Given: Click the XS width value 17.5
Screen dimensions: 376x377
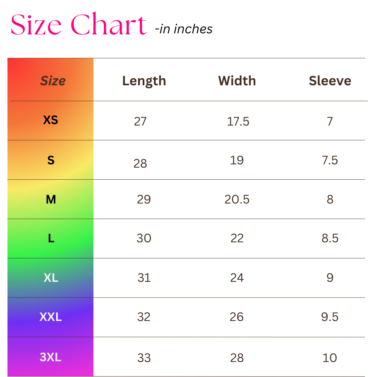Looking at the screenshot, I should [238, 121].
